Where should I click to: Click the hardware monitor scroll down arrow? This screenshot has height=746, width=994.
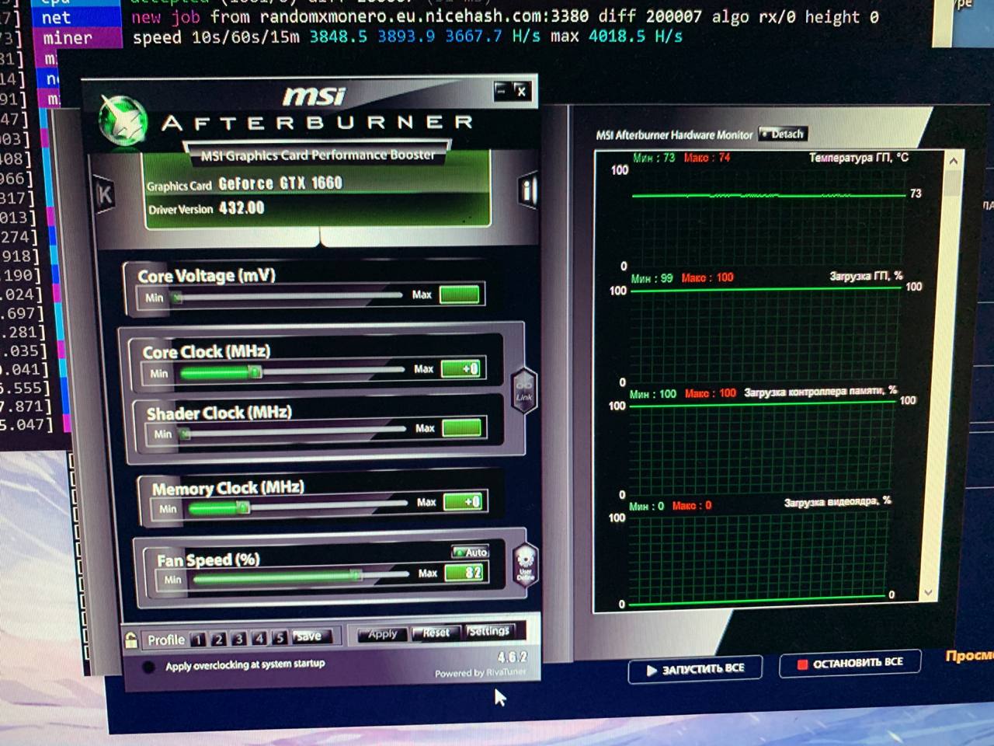tap(928, 593)
